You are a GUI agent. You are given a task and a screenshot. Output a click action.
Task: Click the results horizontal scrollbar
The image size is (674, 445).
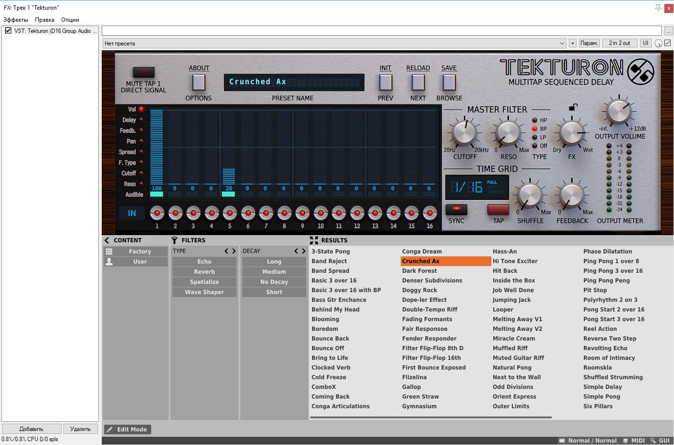point(431,417)
